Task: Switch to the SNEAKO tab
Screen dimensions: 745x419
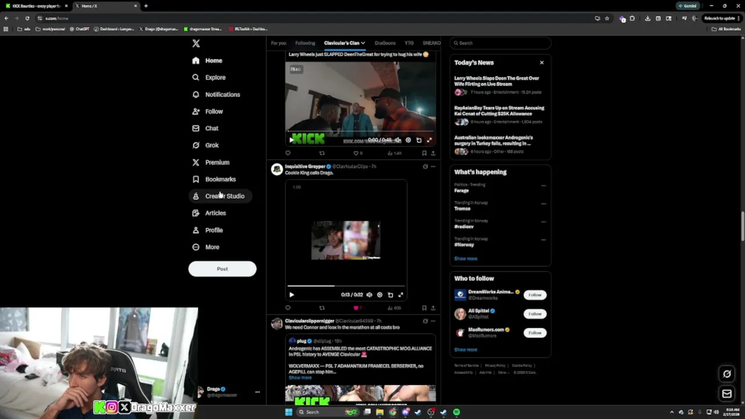Action: click(431, 43)
